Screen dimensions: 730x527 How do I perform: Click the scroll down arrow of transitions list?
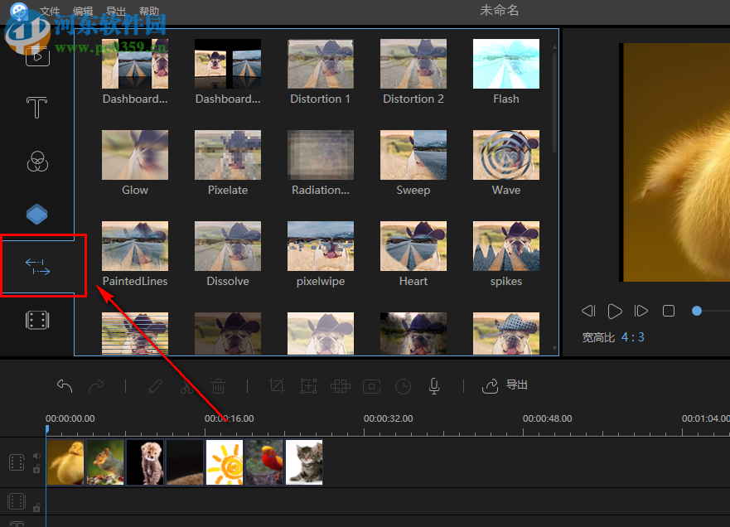pos(554,348)
